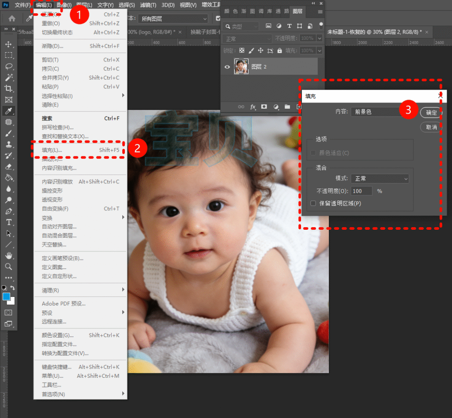The height and width of the screenshot is (418, 452).
Task: Pick the Crop tool
Action: pos(8,88)
